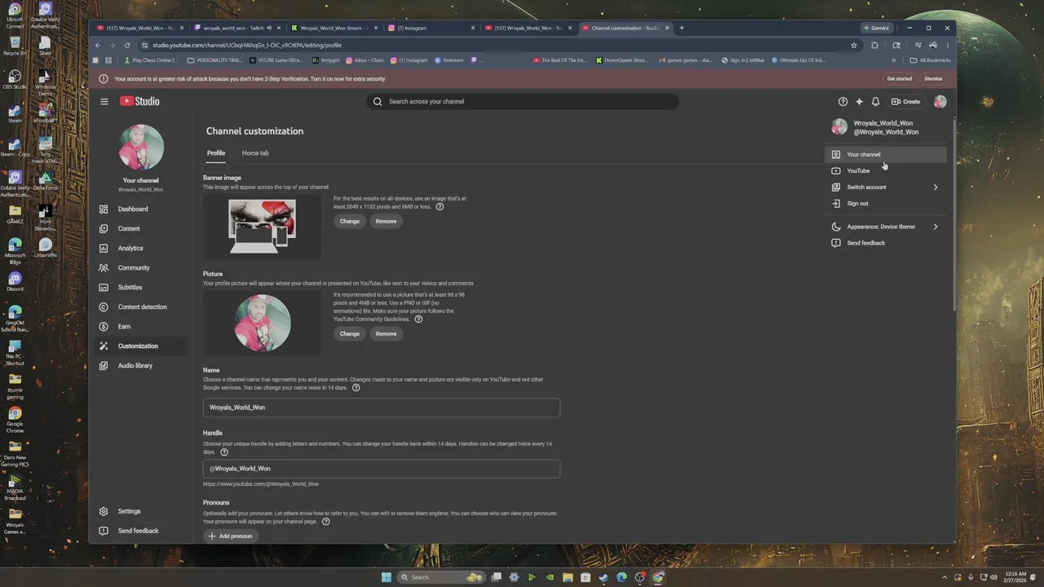Open the All Bookmarks folder
Screen dimensions: 1044x587
point(930,60)
